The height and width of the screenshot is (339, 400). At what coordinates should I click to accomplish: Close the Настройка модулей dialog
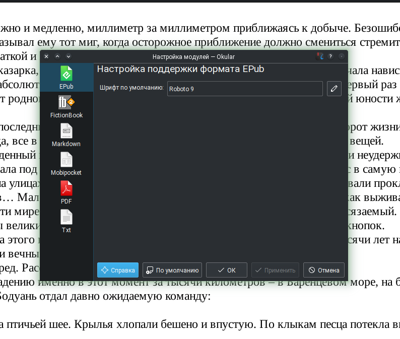(46, 56)
